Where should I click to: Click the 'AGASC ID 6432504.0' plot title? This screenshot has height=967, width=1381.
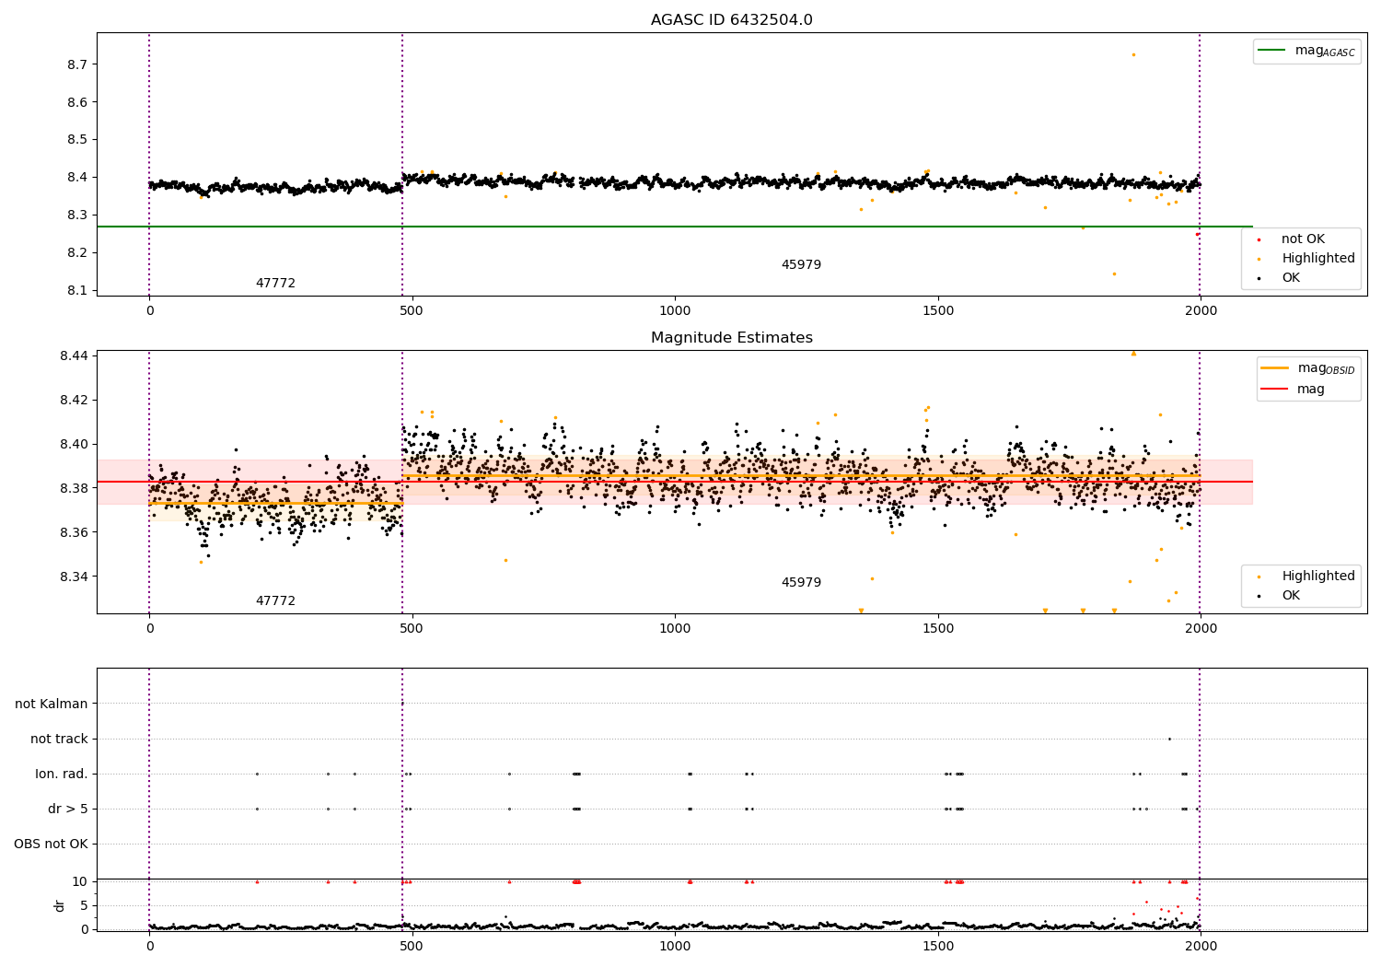click(731, 20)
